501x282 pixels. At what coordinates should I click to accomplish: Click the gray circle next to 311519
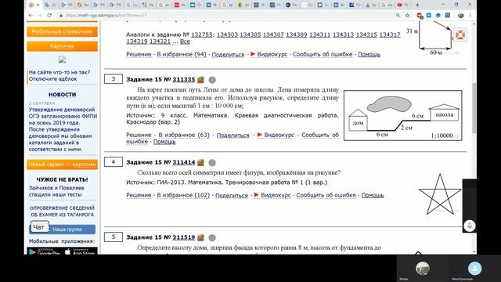click(212, 237)
